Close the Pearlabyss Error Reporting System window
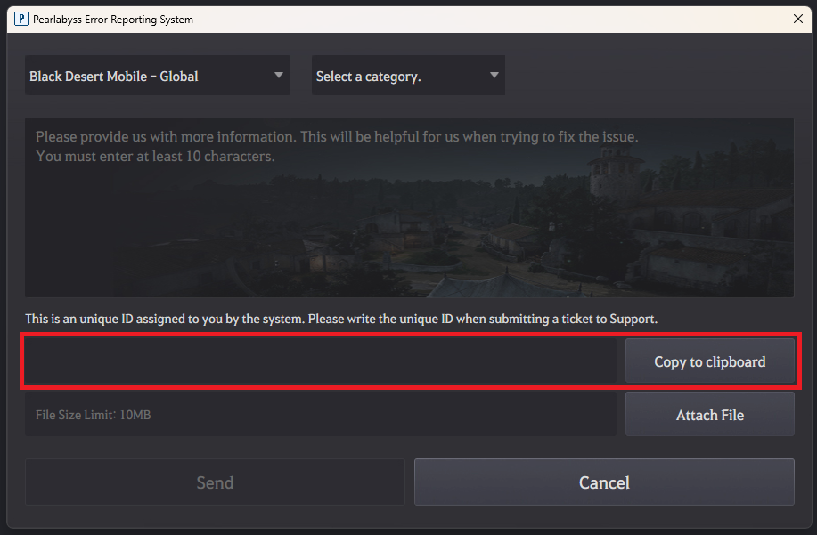The width and height of the screenshot is (817, 535). click(x=797, y=19)
